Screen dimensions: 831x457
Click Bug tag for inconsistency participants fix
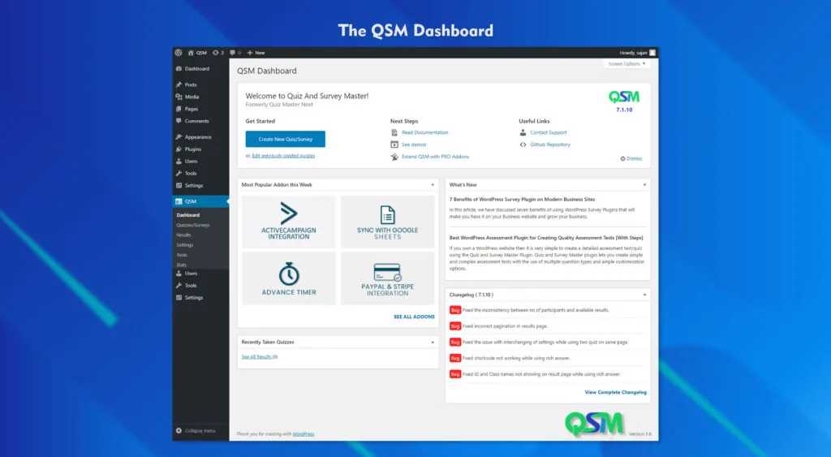(x=455, y=310)
